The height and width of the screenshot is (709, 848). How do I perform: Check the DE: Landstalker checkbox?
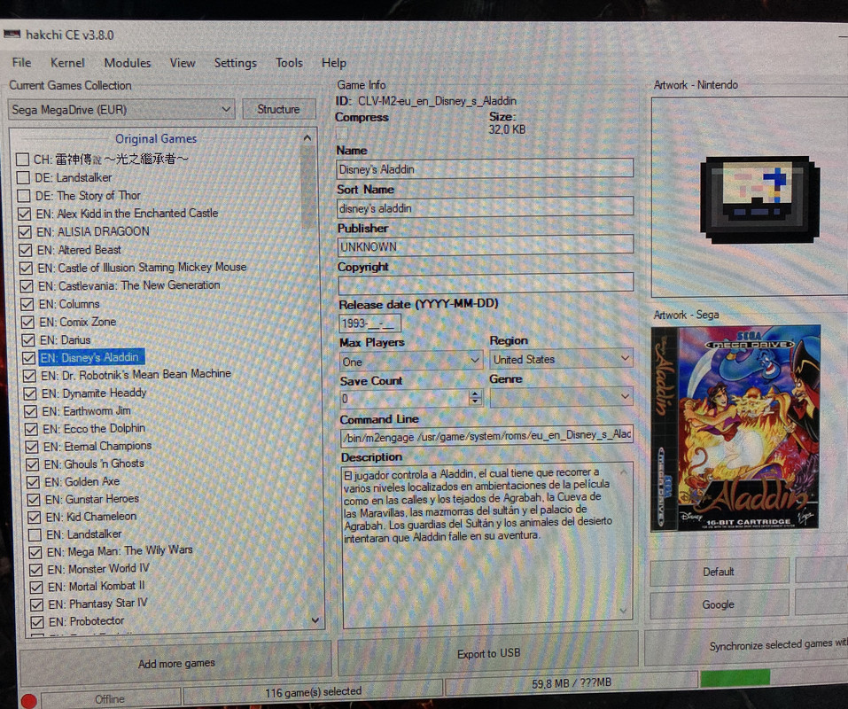point(23,177)
